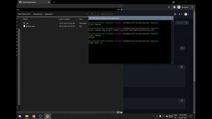
Task: Click the Incognito profile indicator
Action: pyautogui.click(x=183, y=7)
